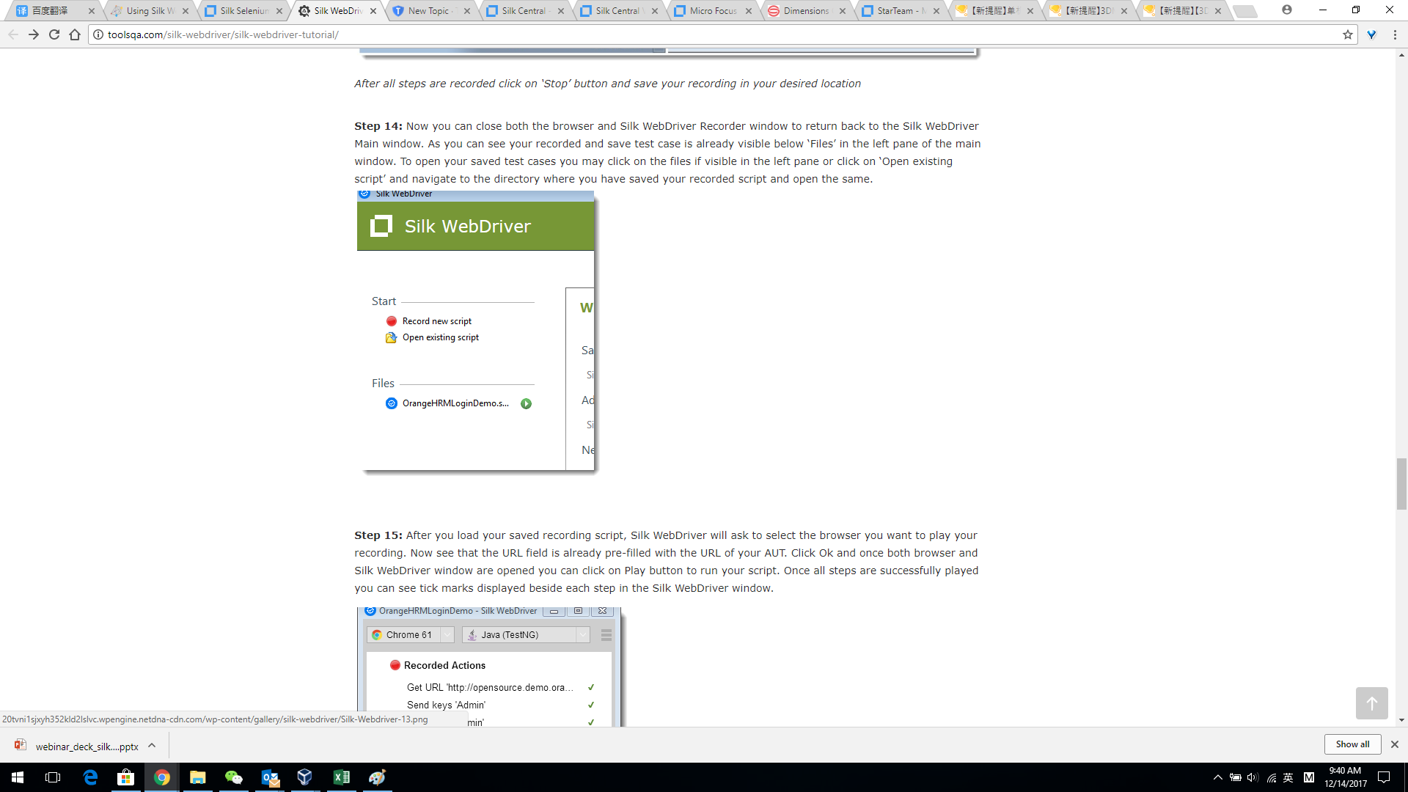Open the volume control in tray
This screenshot has width=1408, height=792.
tap(1253, 777)
